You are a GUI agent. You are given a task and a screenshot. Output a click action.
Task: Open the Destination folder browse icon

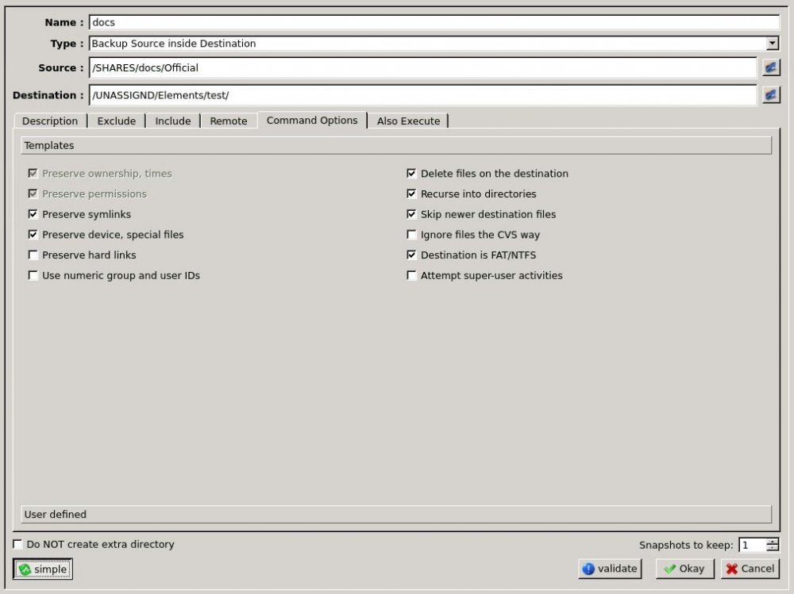click(771, 94)
